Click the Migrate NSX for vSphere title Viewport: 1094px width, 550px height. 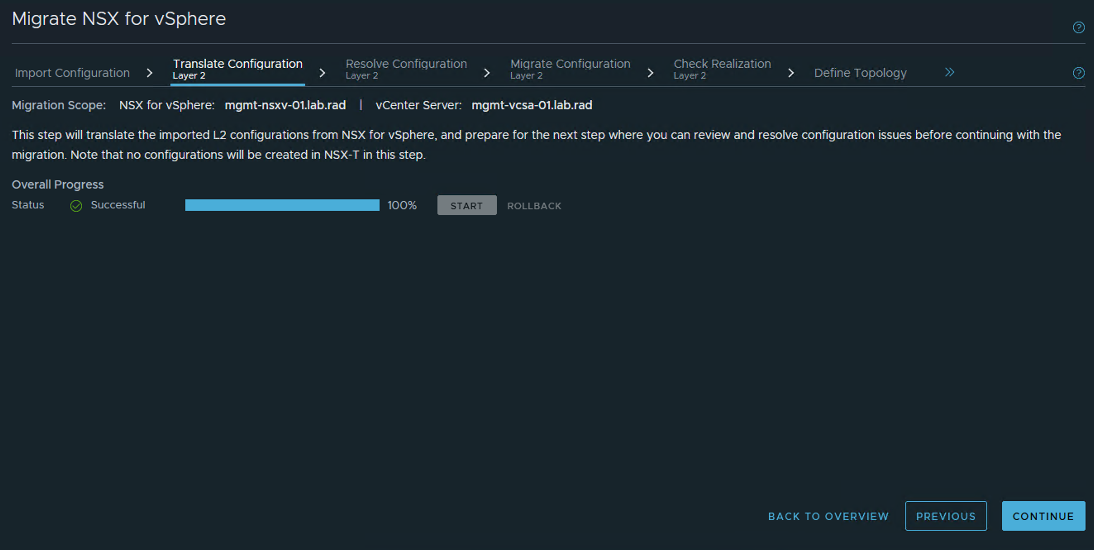point(119,19)
